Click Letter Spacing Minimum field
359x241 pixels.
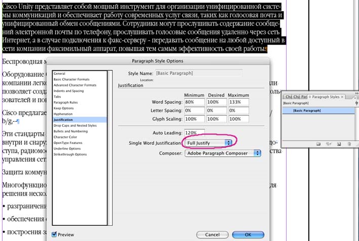[x=194, y=111]
